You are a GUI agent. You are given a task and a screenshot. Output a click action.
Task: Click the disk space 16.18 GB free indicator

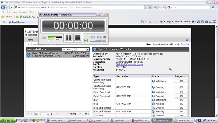(53, 39)
